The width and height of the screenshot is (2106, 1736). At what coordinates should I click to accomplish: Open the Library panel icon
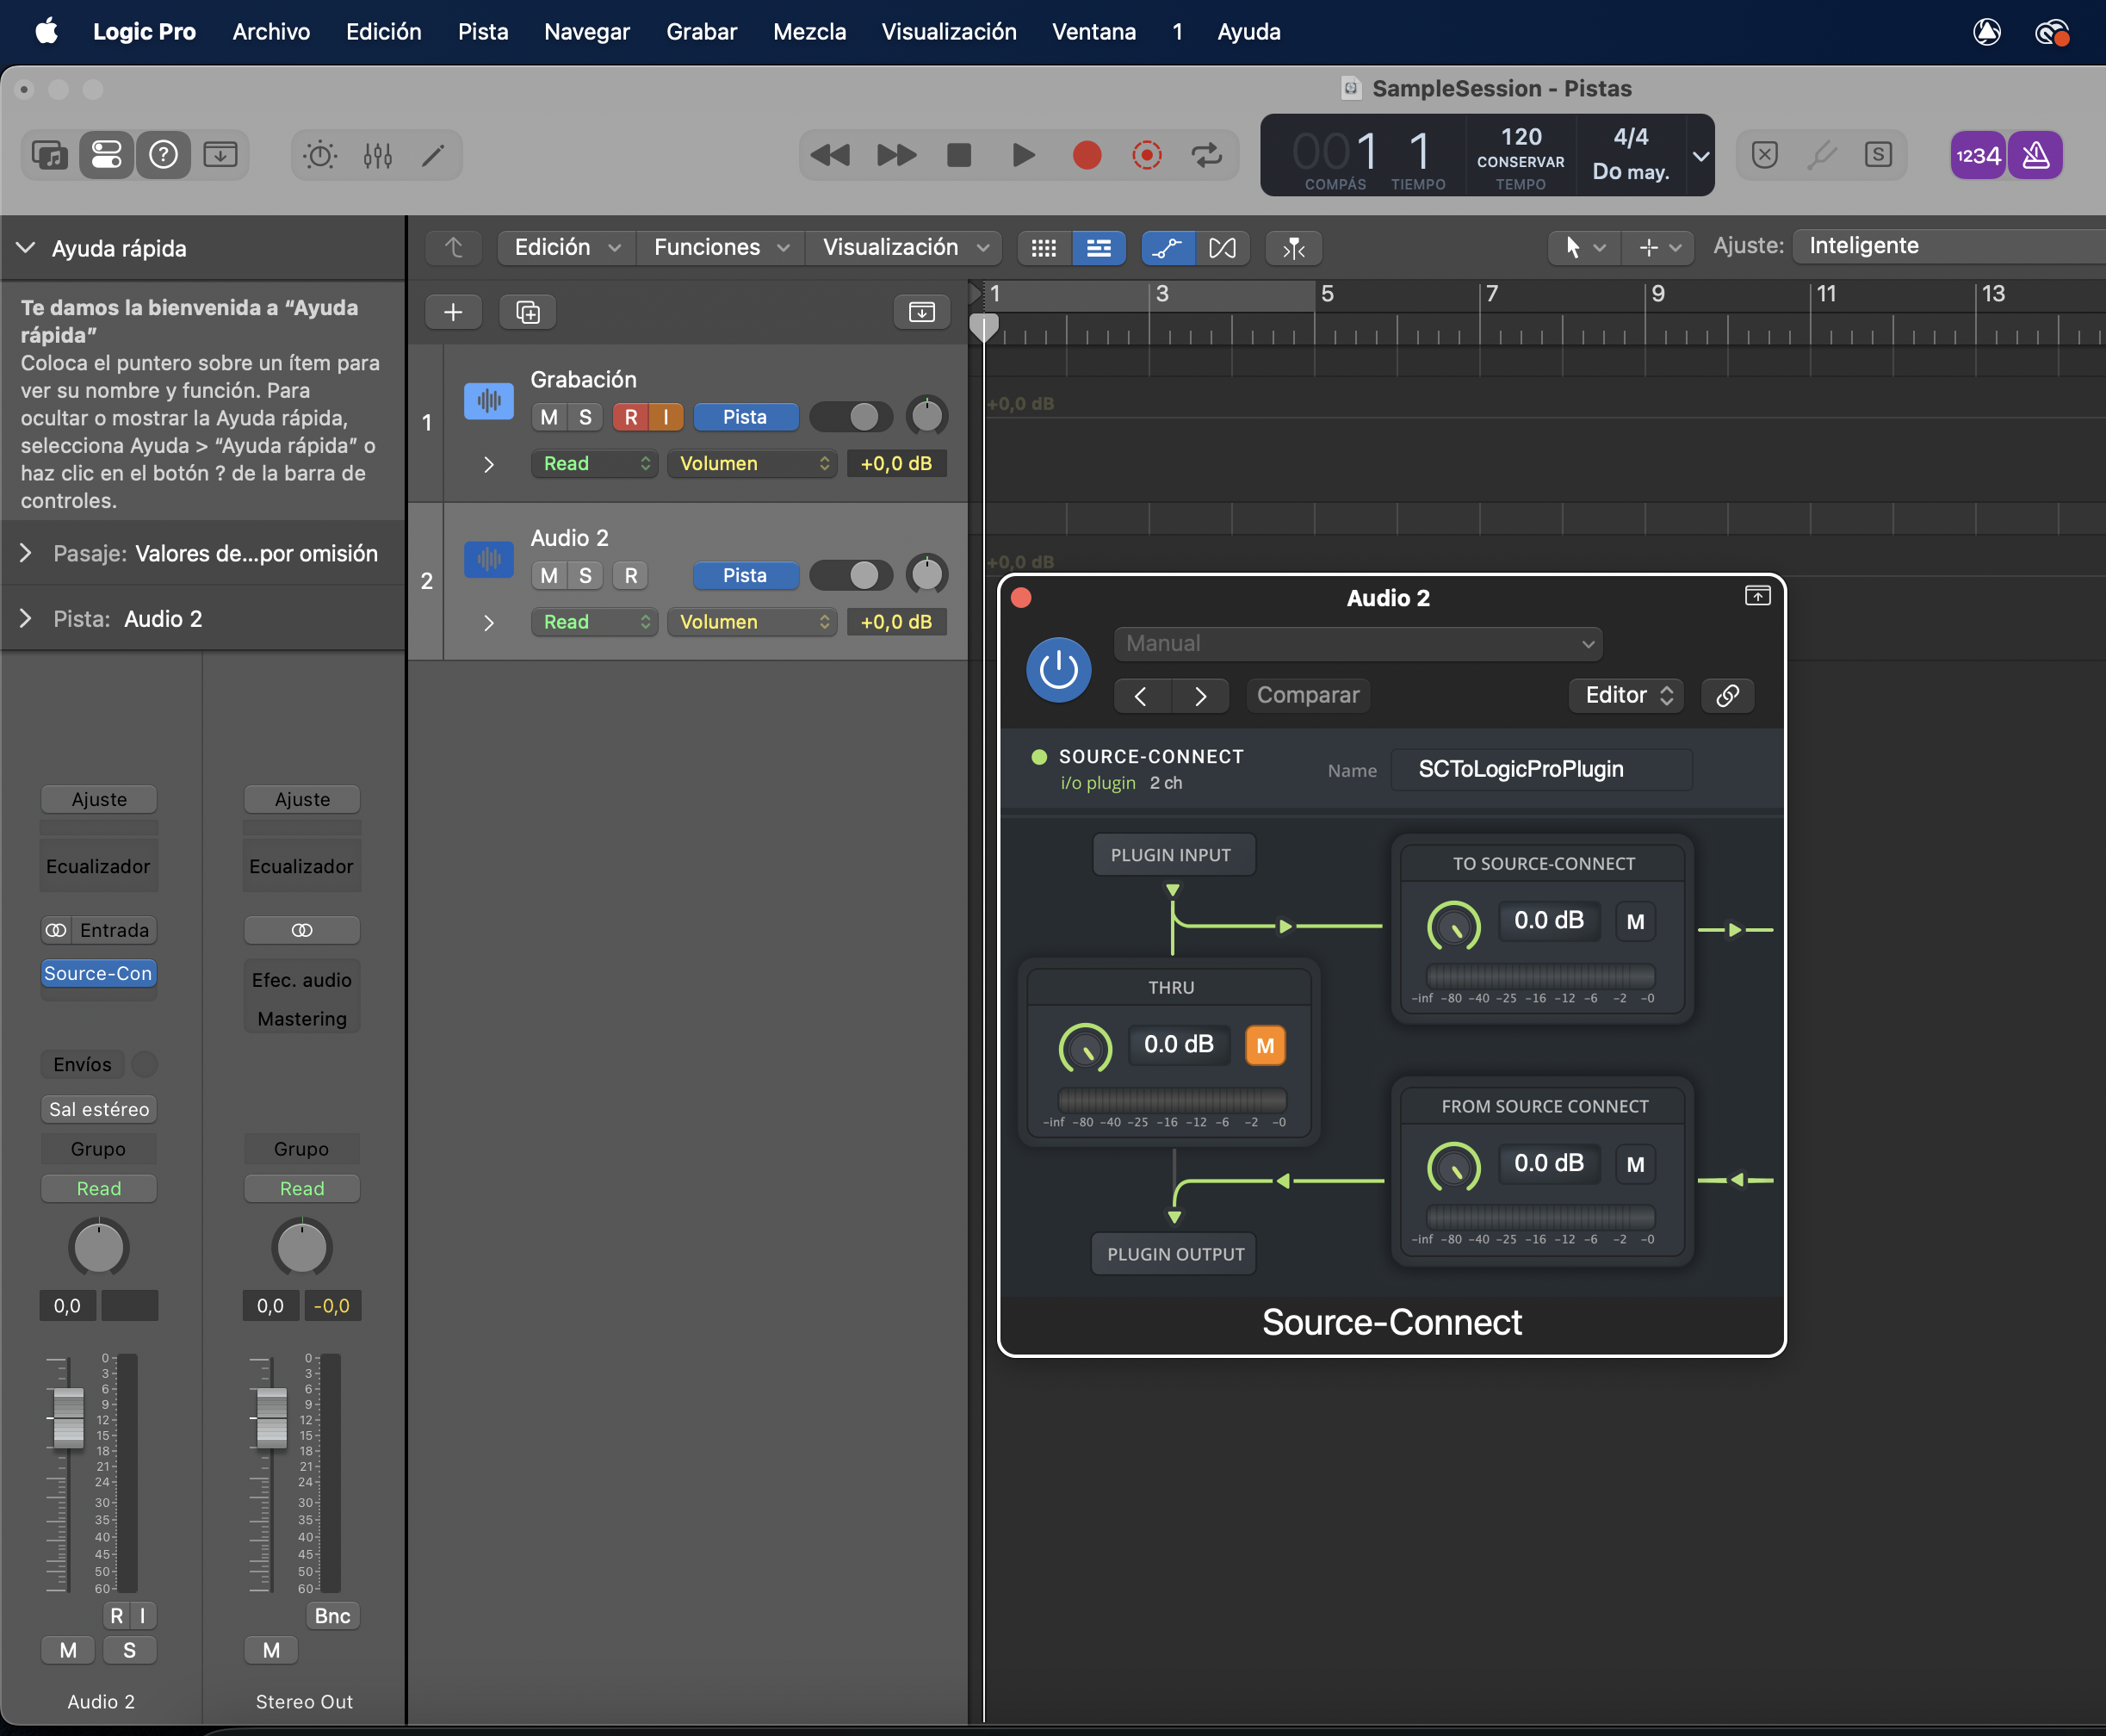[x=49, y=155]
